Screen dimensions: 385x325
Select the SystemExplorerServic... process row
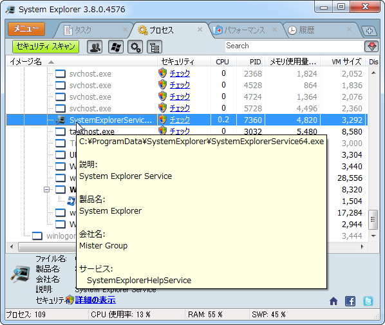pyautogui.click(x=187, y=120)
